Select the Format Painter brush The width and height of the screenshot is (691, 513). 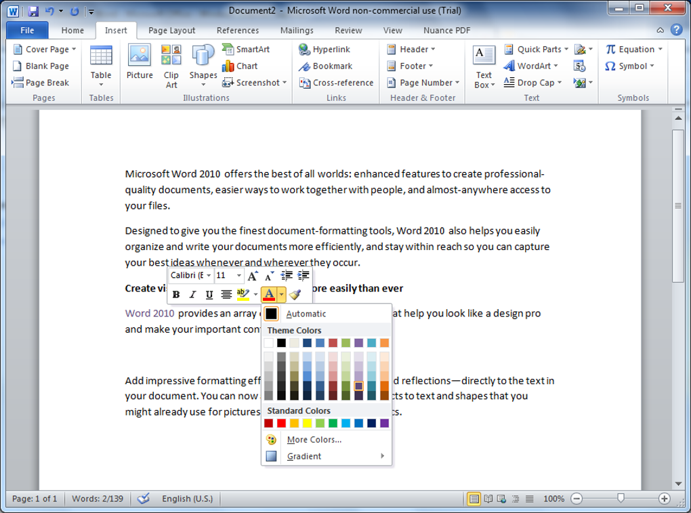click(x=295, y=294)
